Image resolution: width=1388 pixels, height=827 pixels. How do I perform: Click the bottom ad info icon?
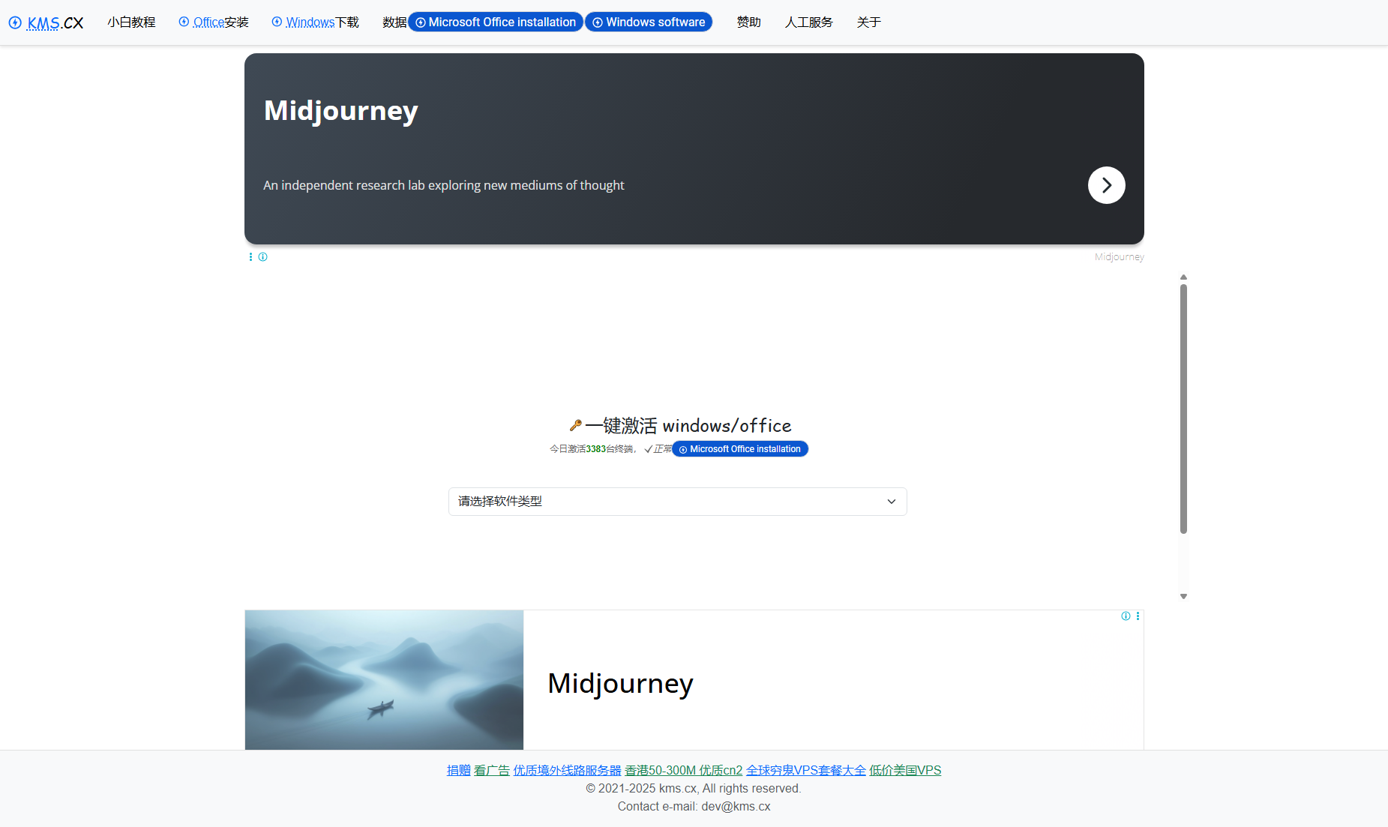(x=1126, y=616)
